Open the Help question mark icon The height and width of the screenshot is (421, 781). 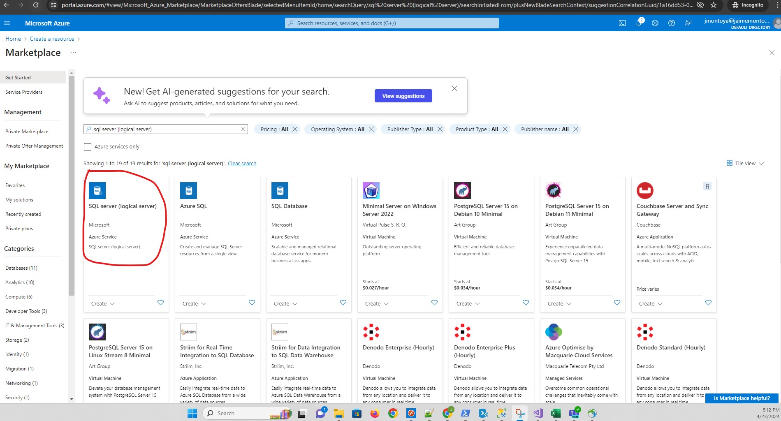tap(672, 23)
